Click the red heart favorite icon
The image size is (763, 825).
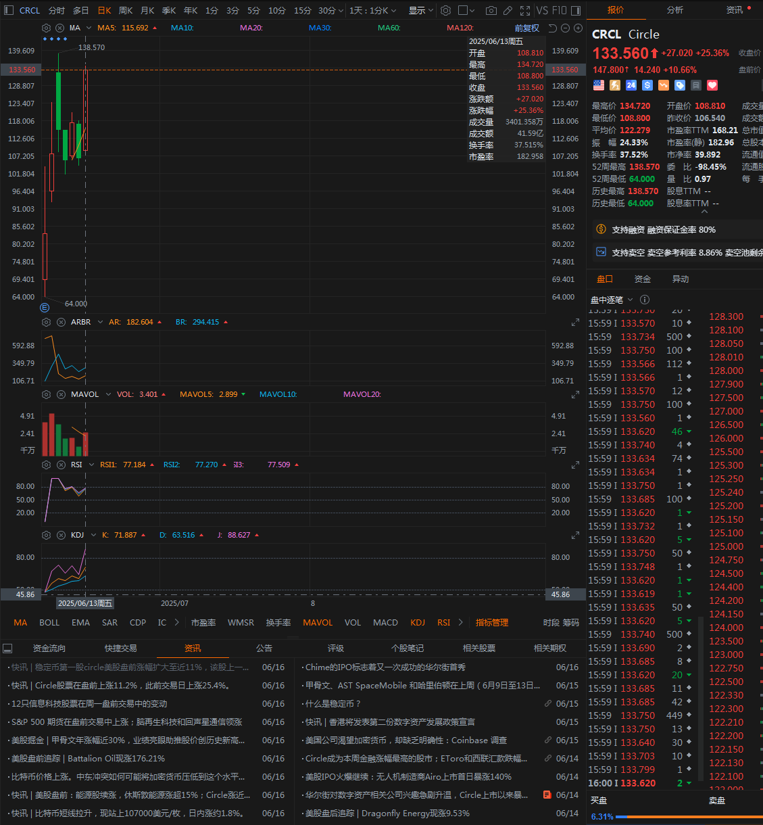click(712, 85)
